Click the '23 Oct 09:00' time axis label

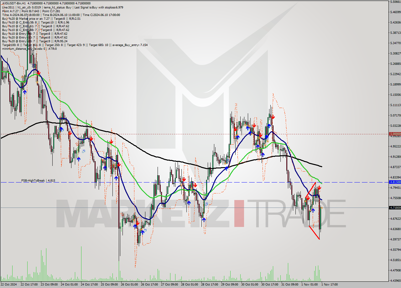[49, 285]
